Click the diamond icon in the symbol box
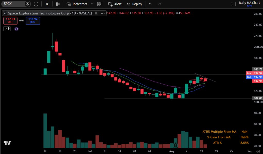 27,4
